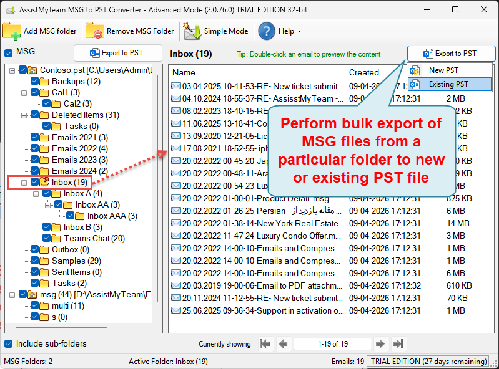Click envelope icon of 20.11.2024 email
This screenshot has height=369, width=499.
176,297
